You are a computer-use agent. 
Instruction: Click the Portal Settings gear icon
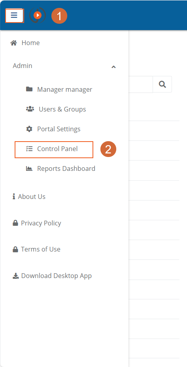(29, 129)
